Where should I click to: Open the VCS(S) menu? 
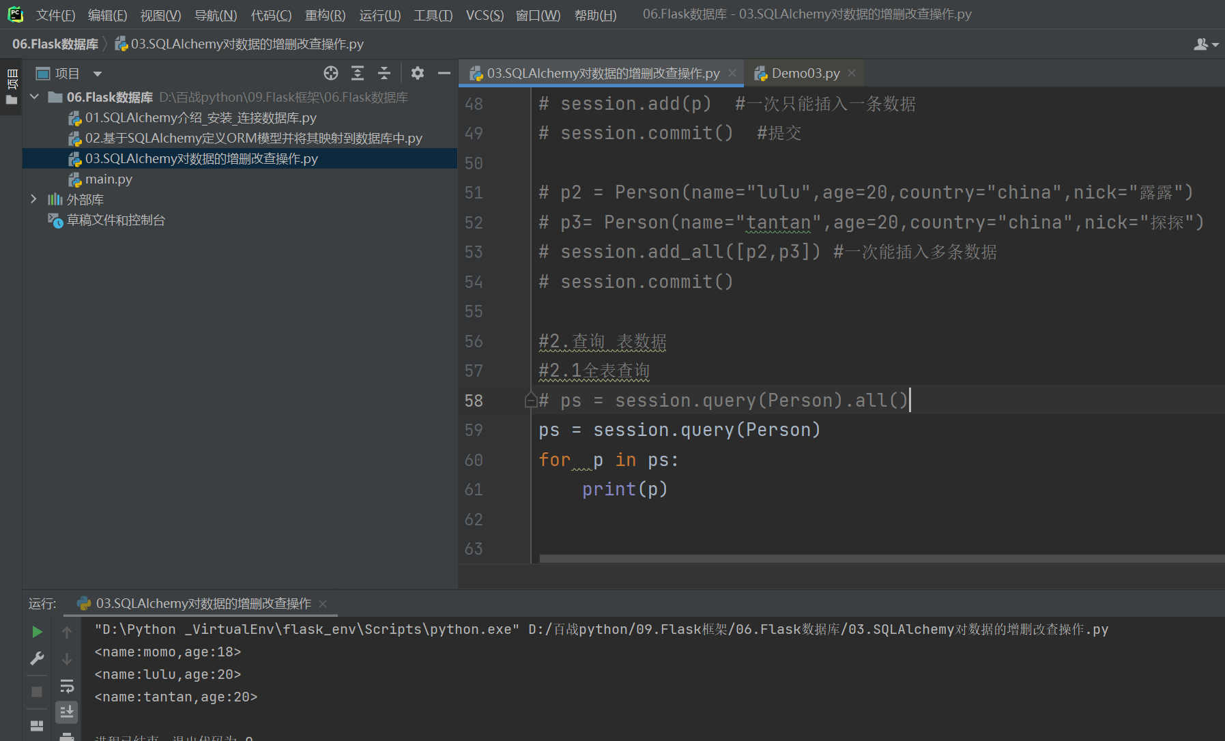[485, 15]
